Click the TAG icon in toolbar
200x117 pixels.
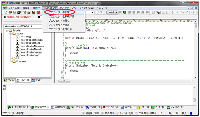158,12
